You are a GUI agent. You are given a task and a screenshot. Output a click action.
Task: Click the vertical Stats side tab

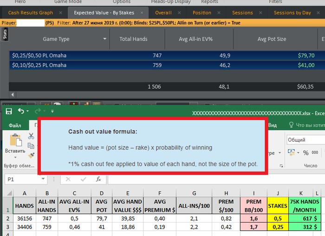[x=5, y=34]
